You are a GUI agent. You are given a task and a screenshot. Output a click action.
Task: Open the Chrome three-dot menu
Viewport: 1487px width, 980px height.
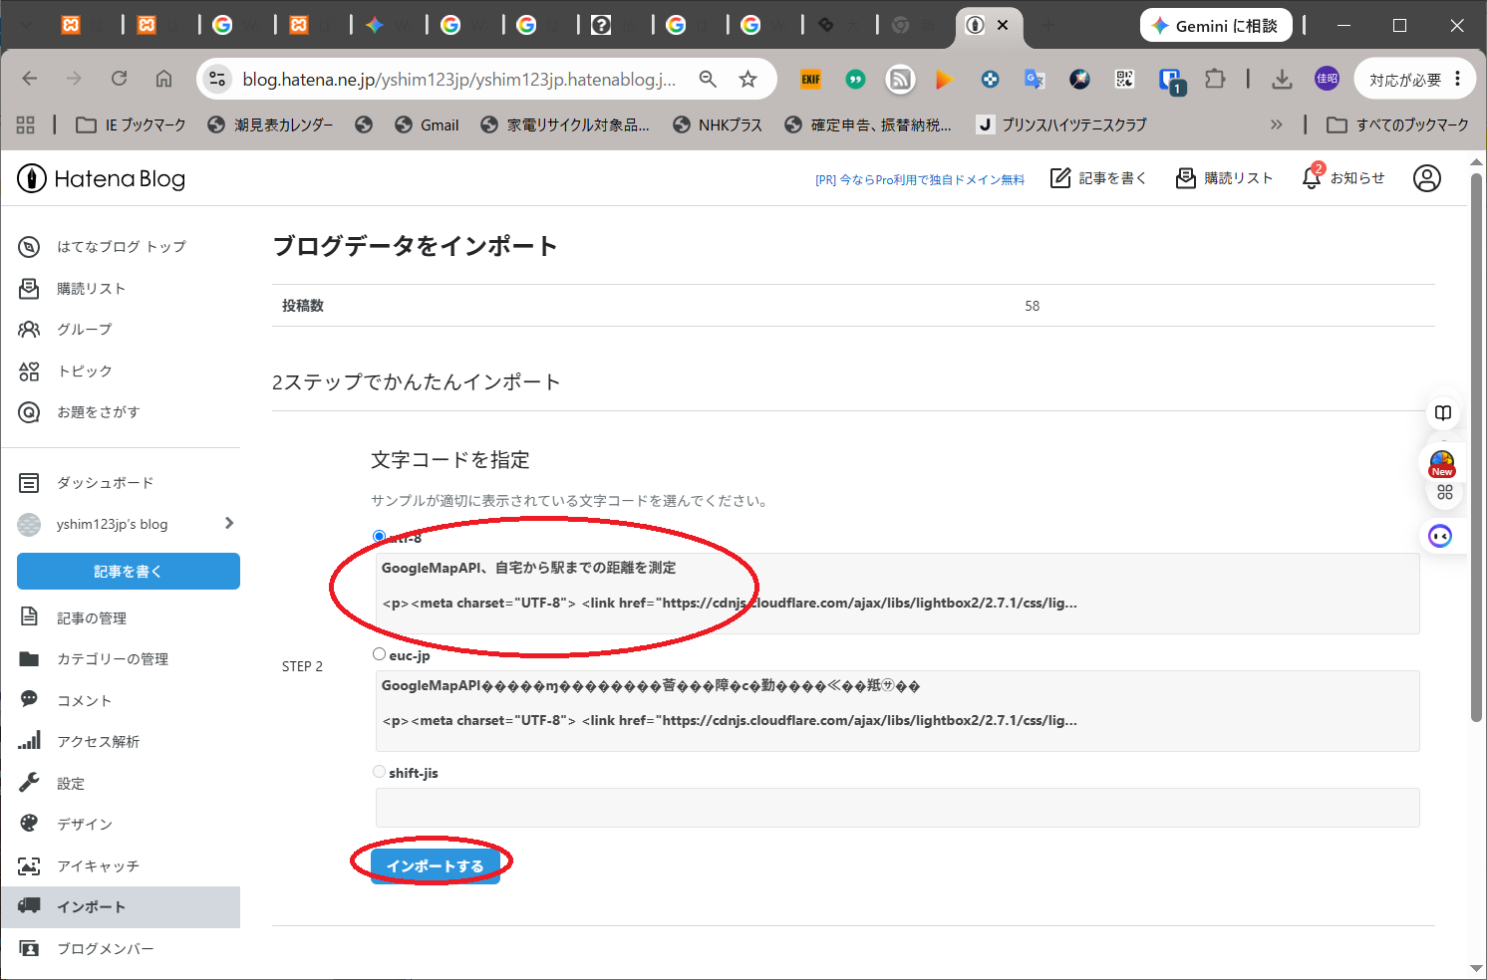pyautogui.click(x=1458, y=79)
